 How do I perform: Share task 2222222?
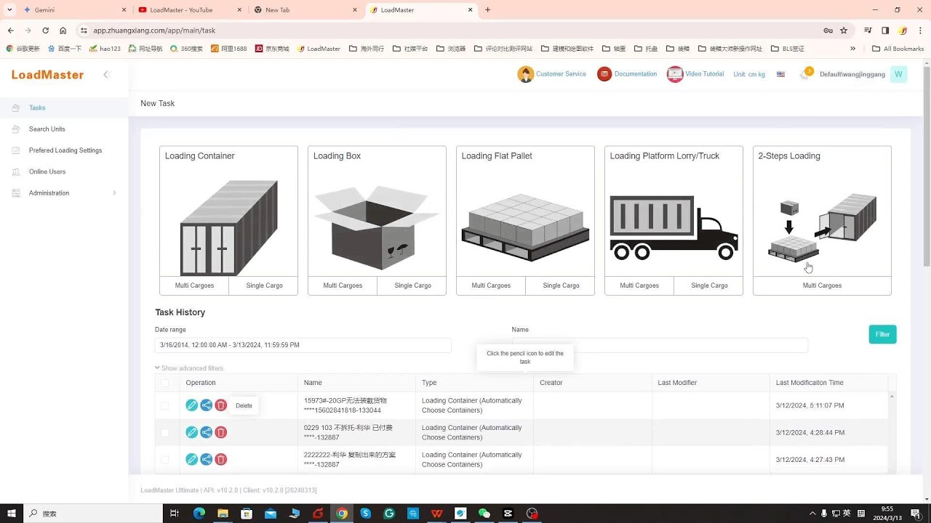pyautogui.click(x=207, y=459)
